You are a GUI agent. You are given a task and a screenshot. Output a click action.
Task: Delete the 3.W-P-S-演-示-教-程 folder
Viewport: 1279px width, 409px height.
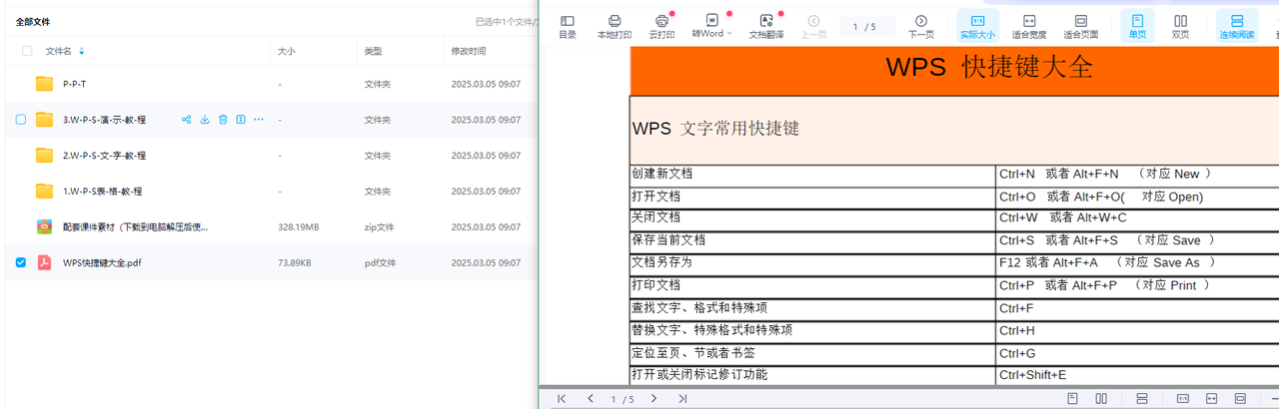coord(223,120)
